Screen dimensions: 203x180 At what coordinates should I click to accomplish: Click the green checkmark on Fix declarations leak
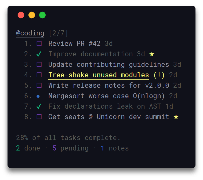pos(39,106)
